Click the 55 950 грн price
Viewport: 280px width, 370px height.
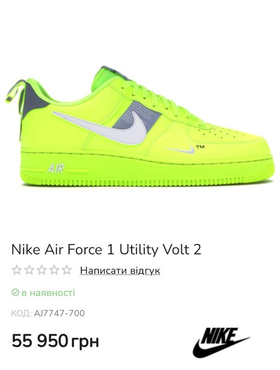click(55, 341)
